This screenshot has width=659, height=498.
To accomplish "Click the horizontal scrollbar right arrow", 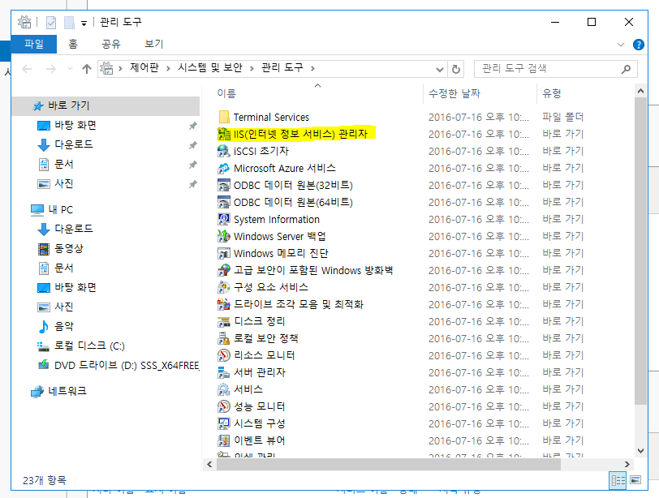I will [x=627, y=465].
